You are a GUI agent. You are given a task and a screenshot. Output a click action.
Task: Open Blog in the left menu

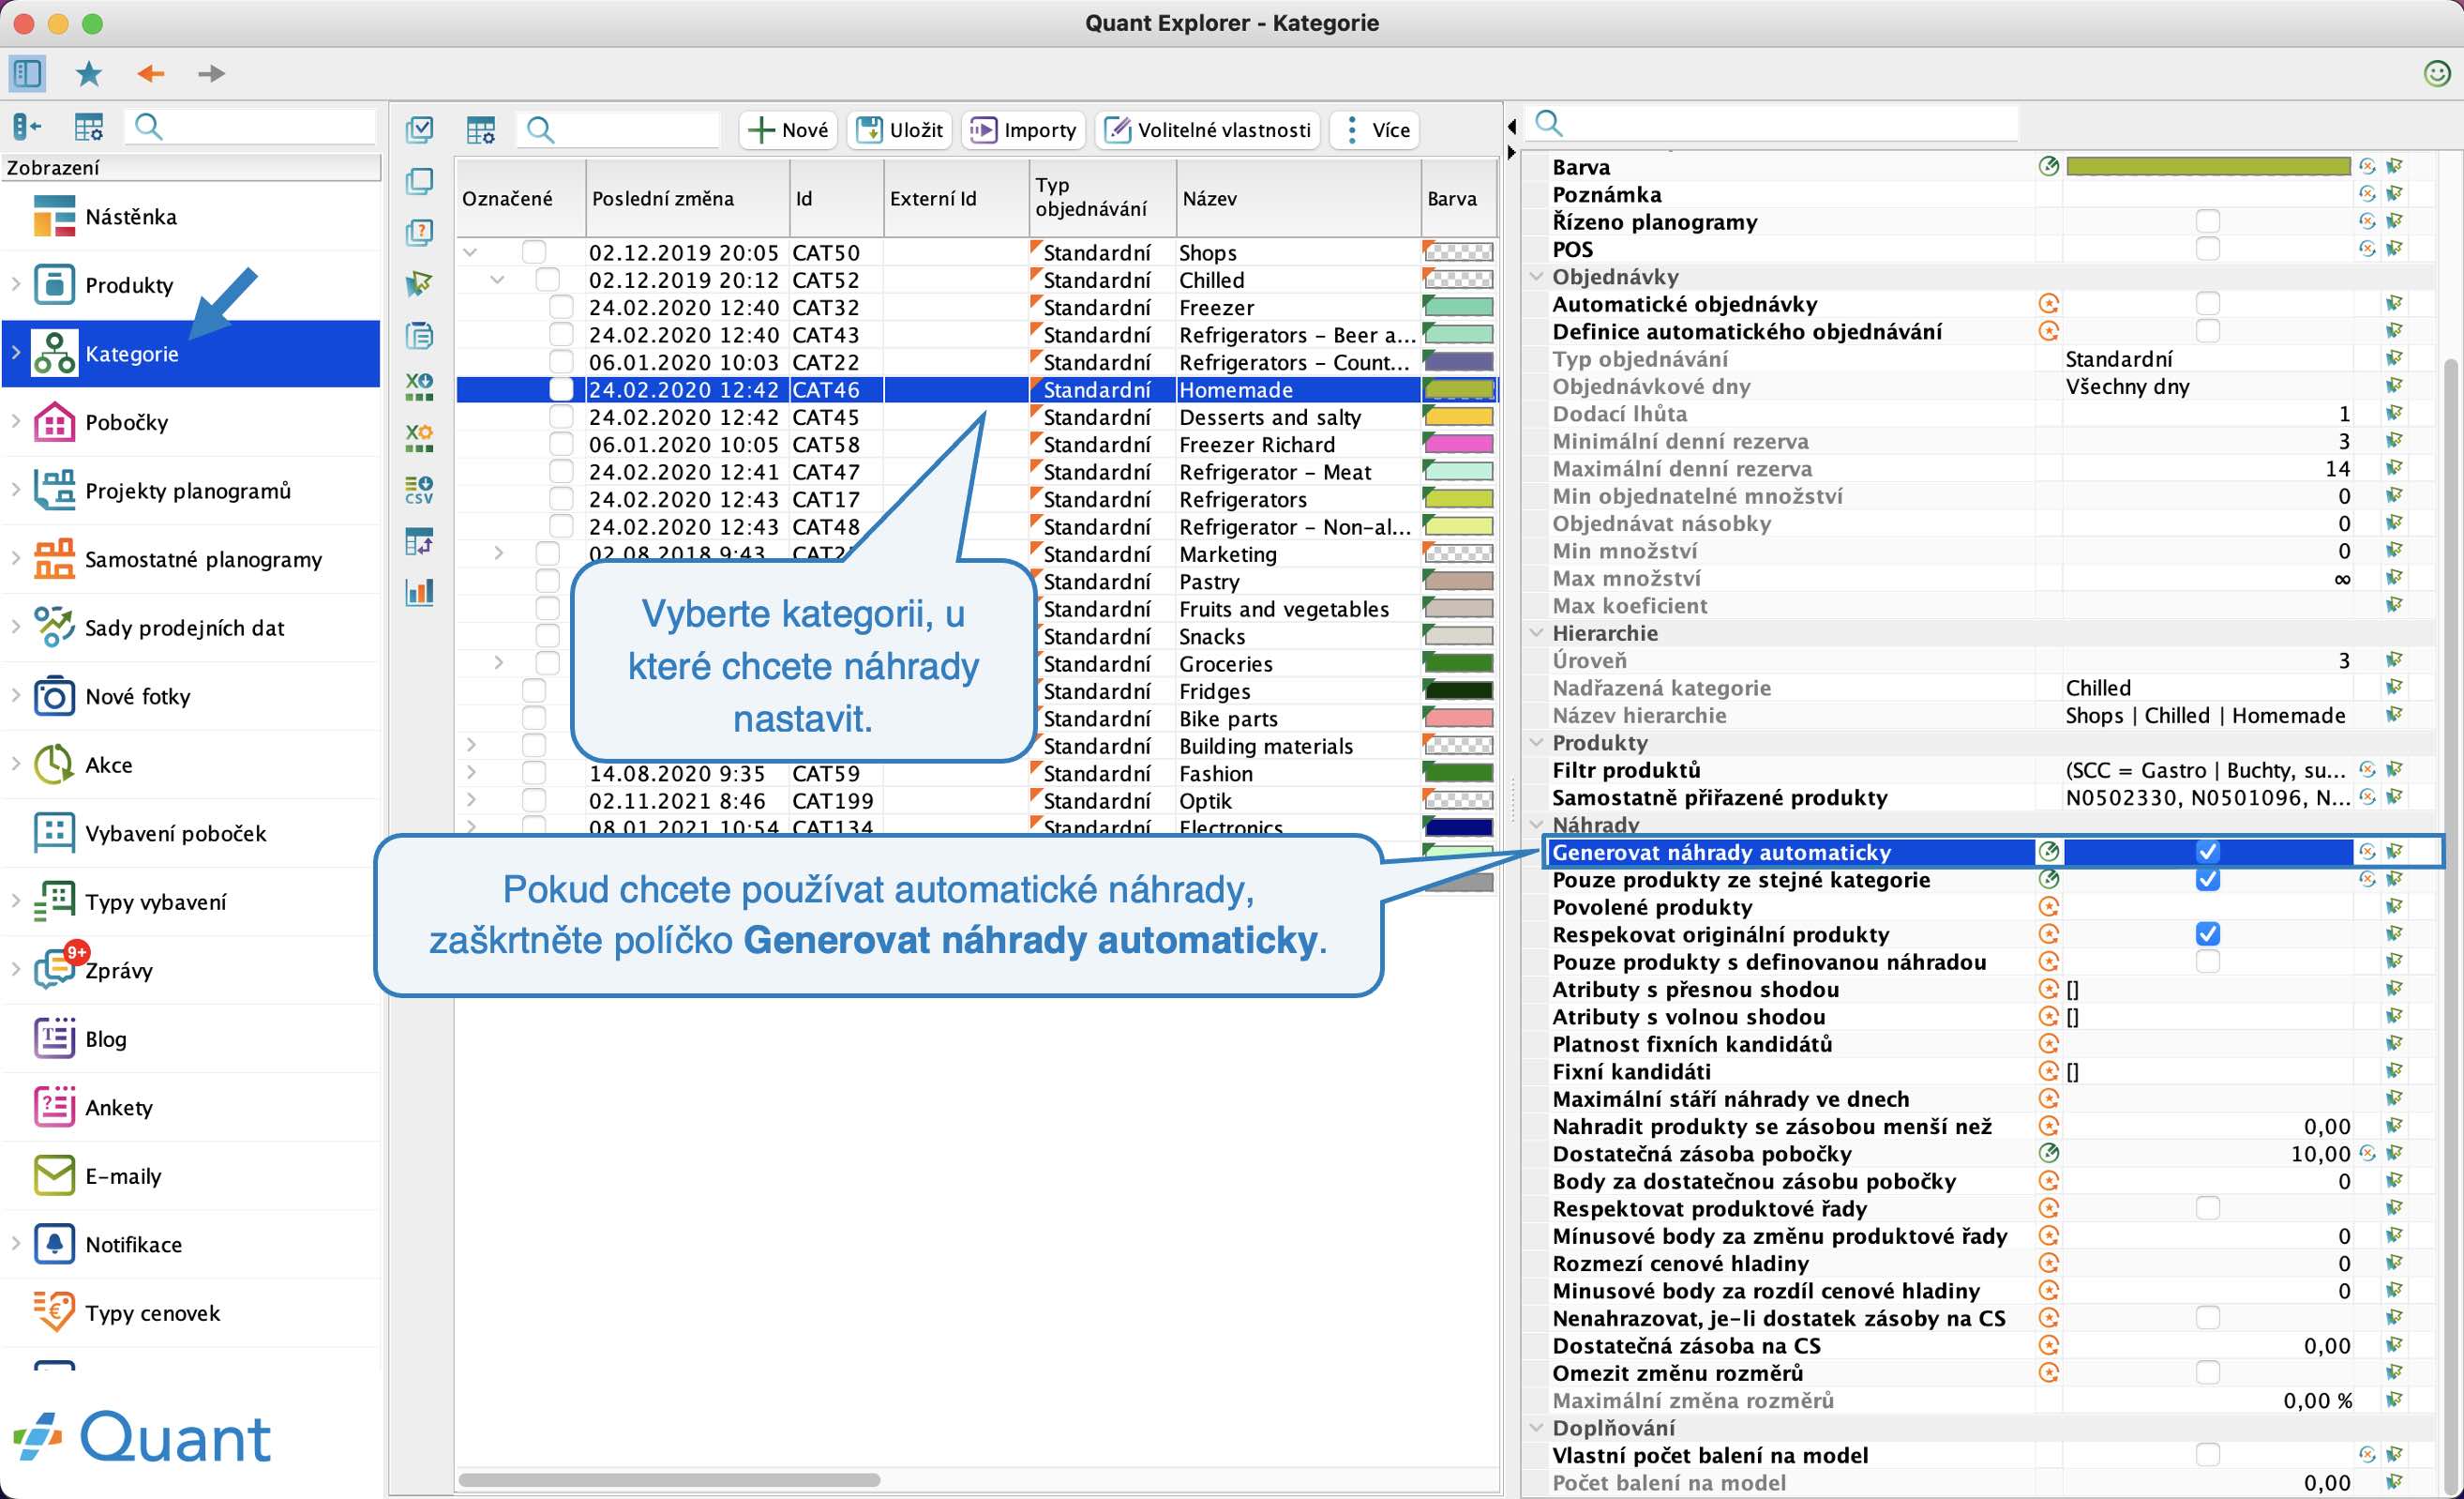click(191, 1038)
